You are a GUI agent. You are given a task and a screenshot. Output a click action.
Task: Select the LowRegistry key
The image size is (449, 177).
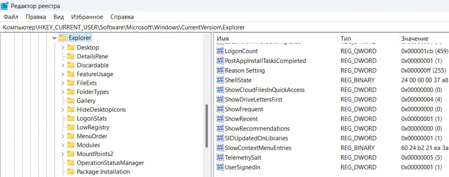pyautogui.click(x=93, y=127)
